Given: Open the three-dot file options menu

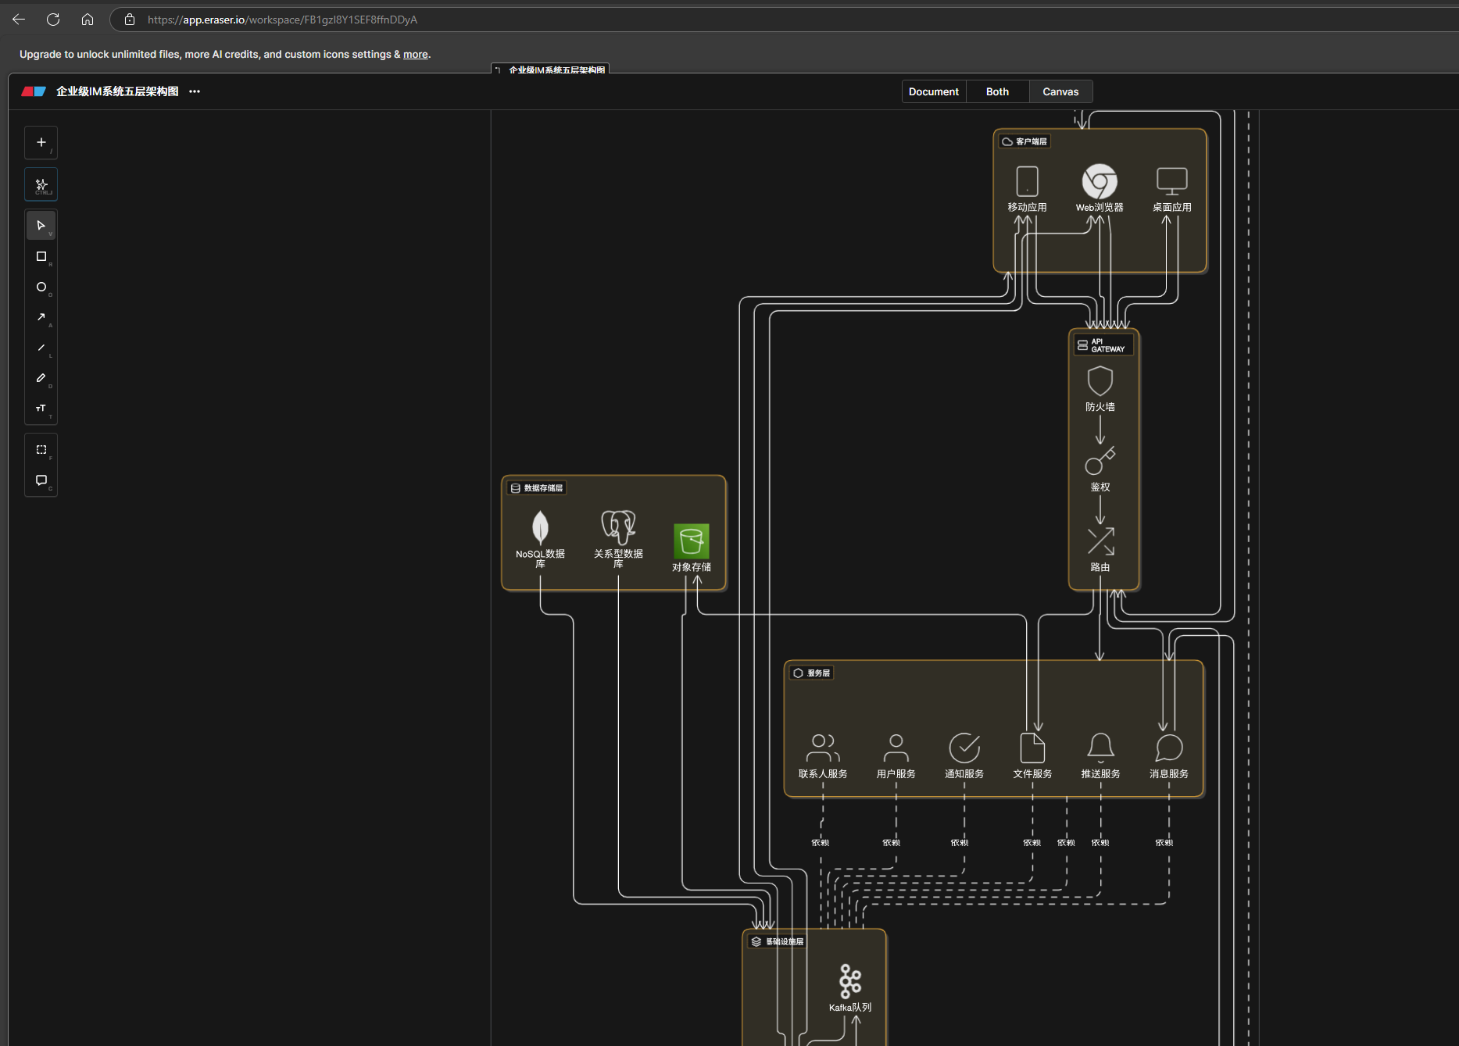Looking at the screenshot, I should [x=195, y=91].
